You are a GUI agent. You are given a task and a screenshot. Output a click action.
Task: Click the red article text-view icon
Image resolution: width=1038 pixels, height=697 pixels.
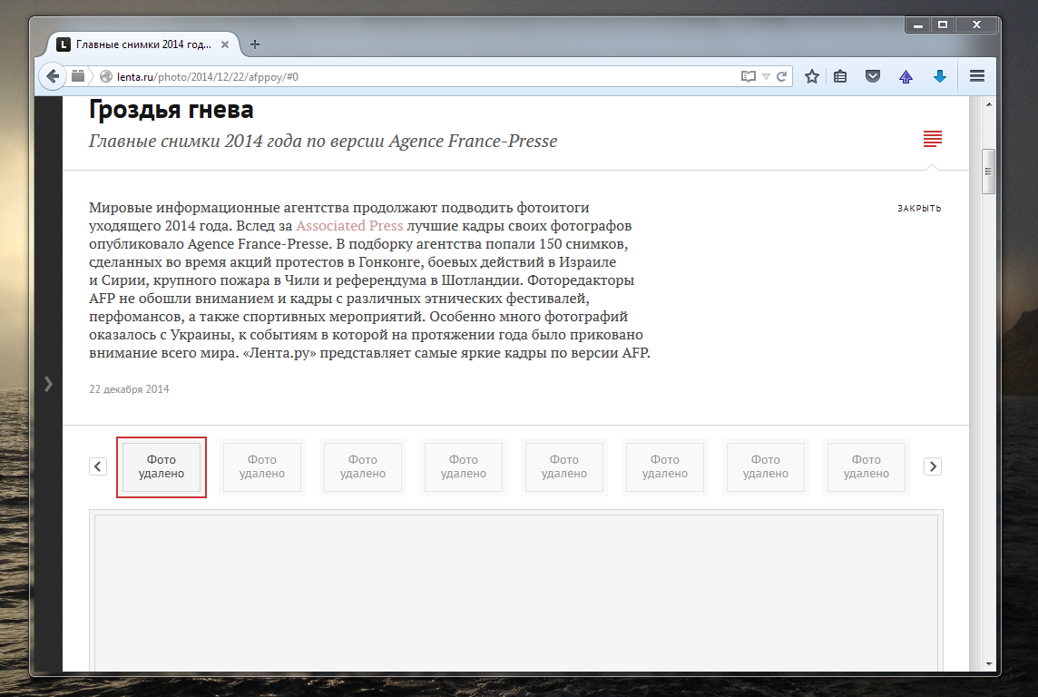pyautogui.click(x=932, y=139)
